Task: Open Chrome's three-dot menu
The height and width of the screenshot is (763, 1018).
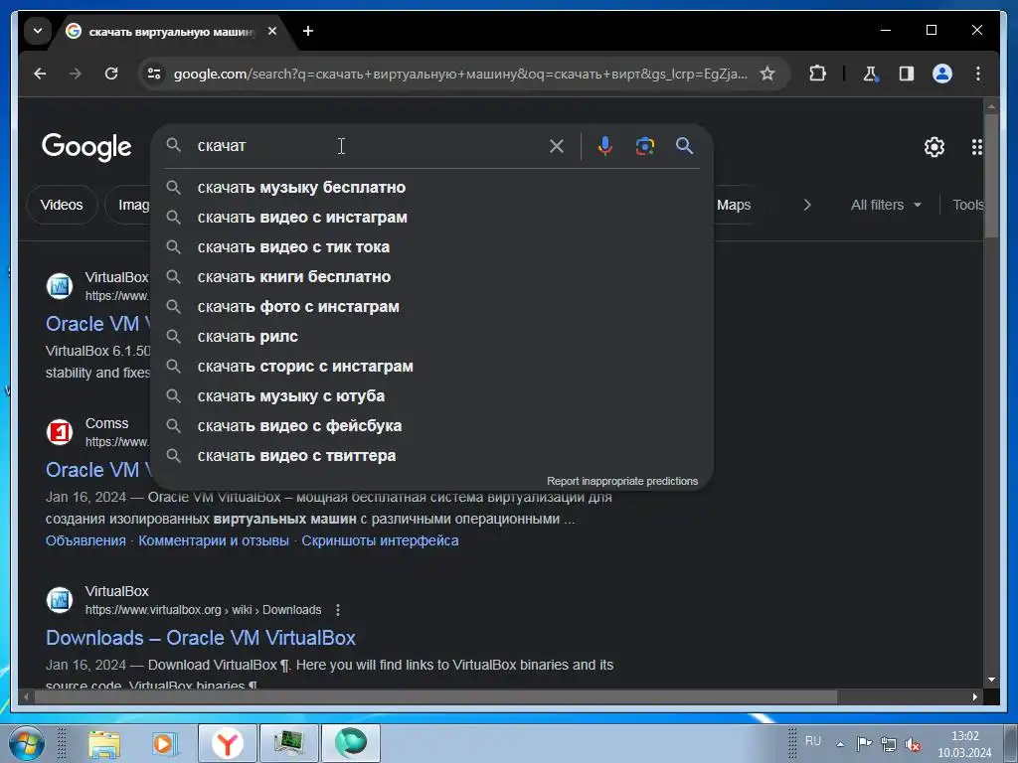Action: (978, 74)
